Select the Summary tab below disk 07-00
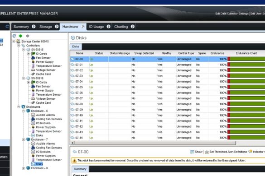Screen dimensions: 265x176 click(x=80, y=169)
